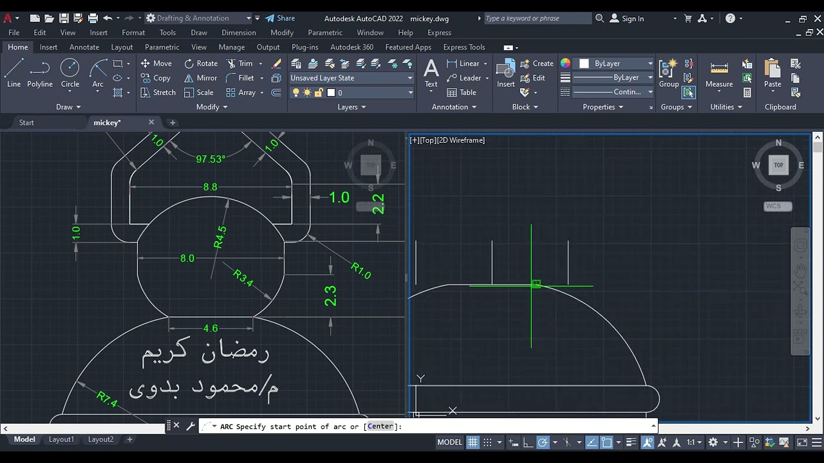824x463 pixels.
Task: Click the Array tool
Action: click(241, 93)
